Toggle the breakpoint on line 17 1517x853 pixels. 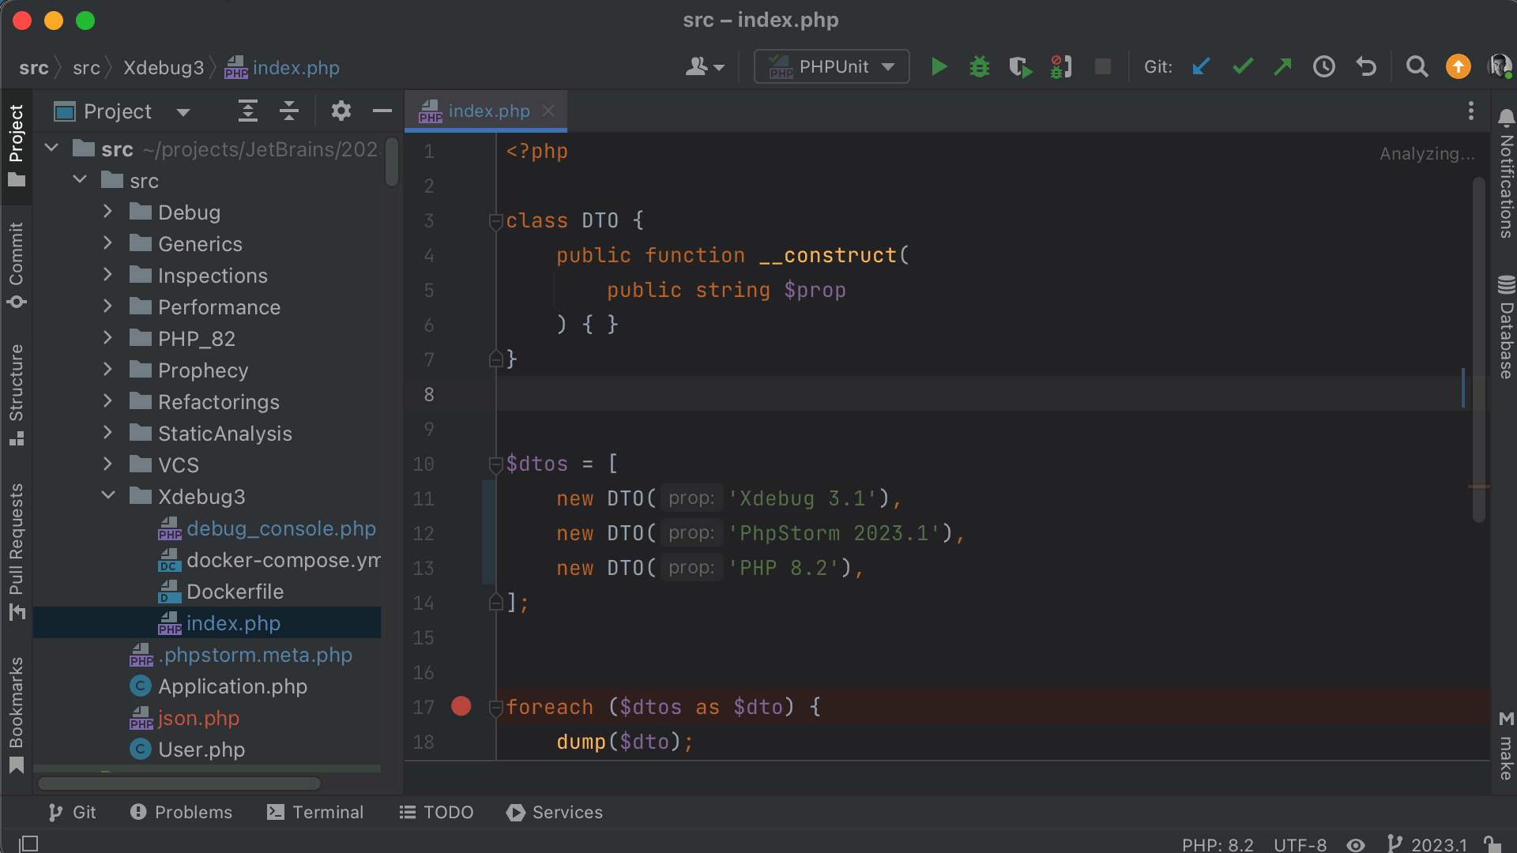pos(462,707)
